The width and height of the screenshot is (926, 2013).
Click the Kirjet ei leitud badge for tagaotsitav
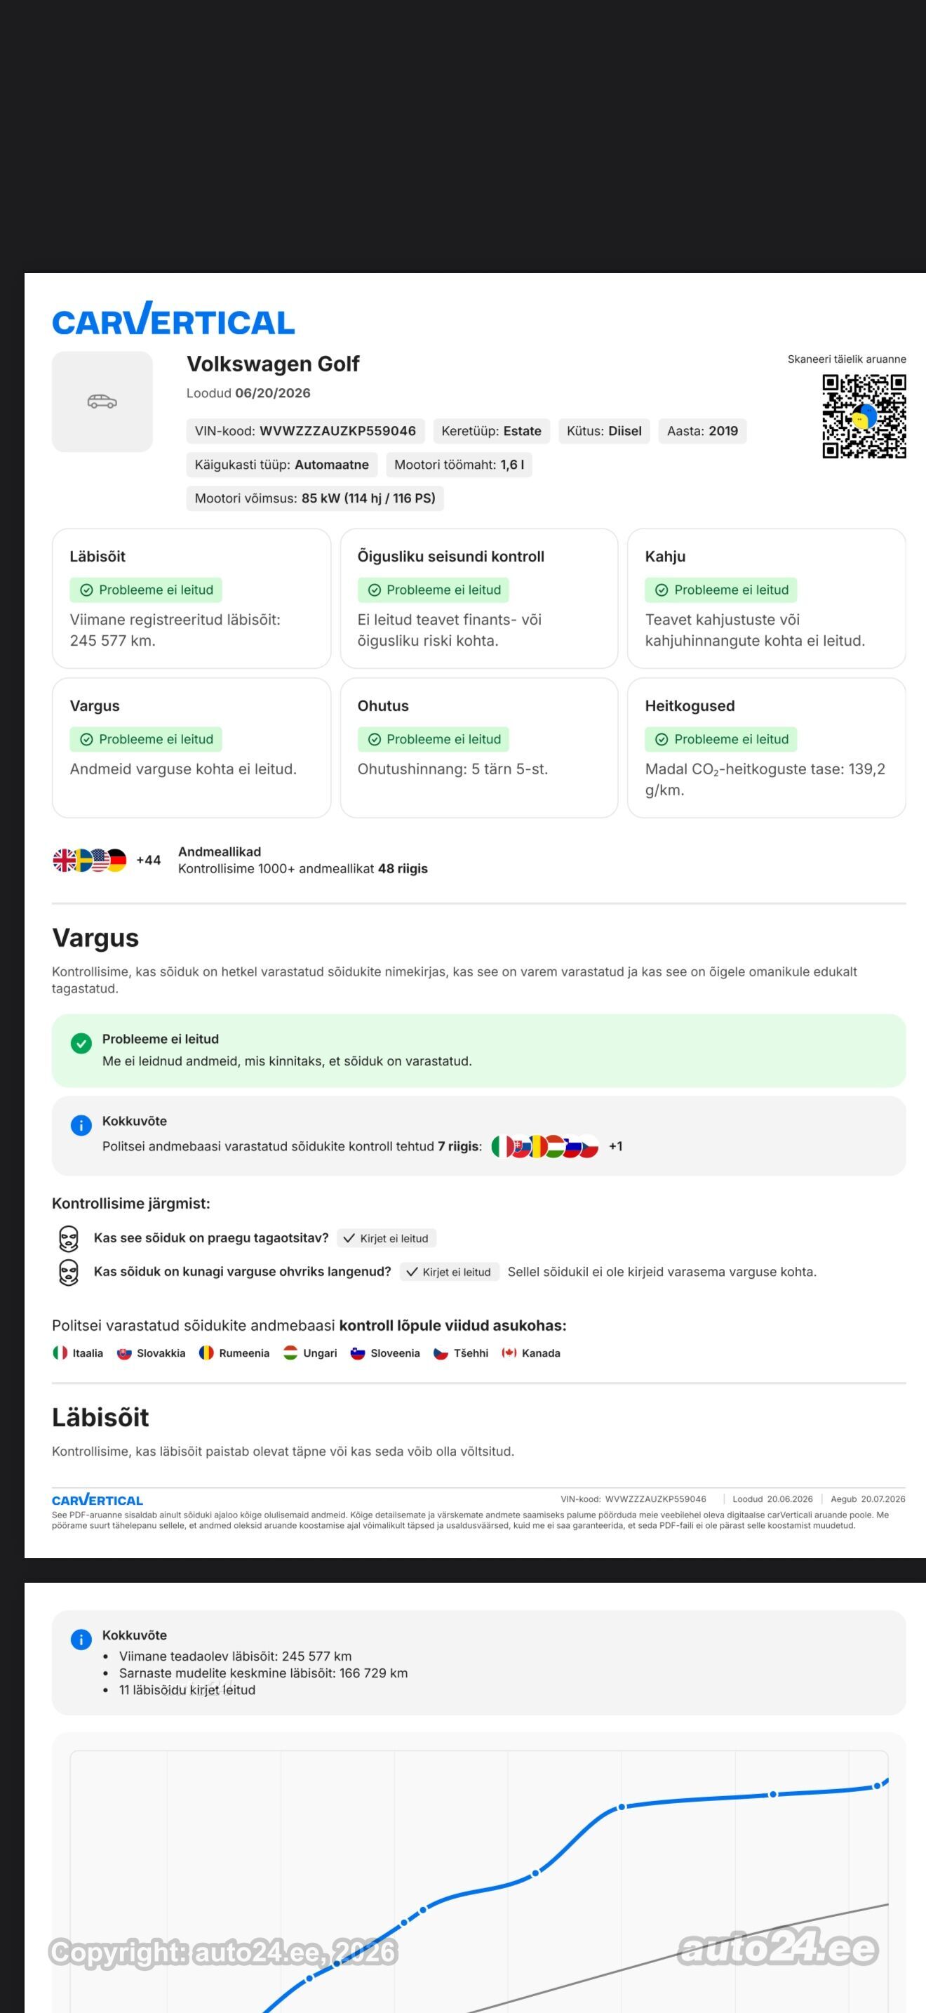[x=387, y=1239]
